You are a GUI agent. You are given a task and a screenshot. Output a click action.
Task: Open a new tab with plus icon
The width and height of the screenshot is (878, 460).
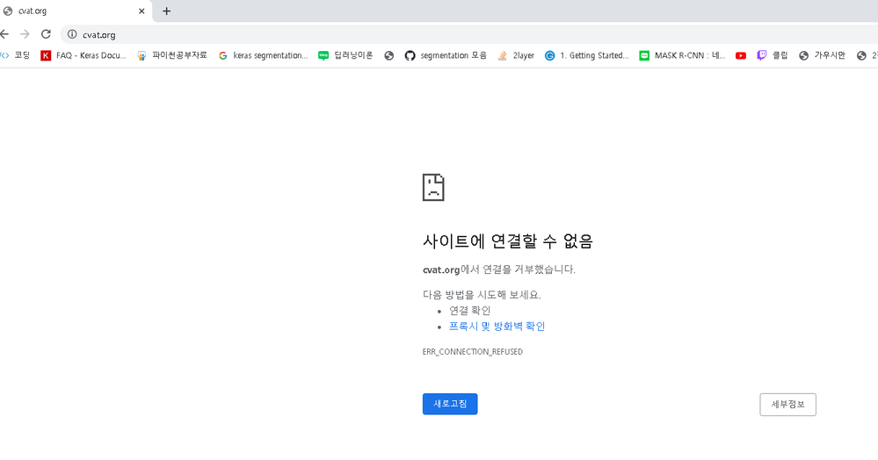tap(166, 11)
